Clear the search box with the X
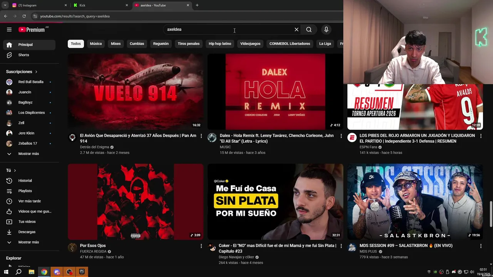The width and height of the screenshot is (493, 277). coord(297,30)
